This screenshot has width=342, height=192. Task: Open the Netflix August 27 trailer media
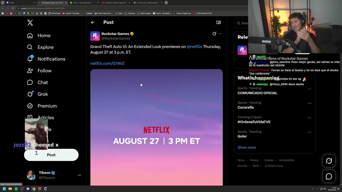pos(156,127)
